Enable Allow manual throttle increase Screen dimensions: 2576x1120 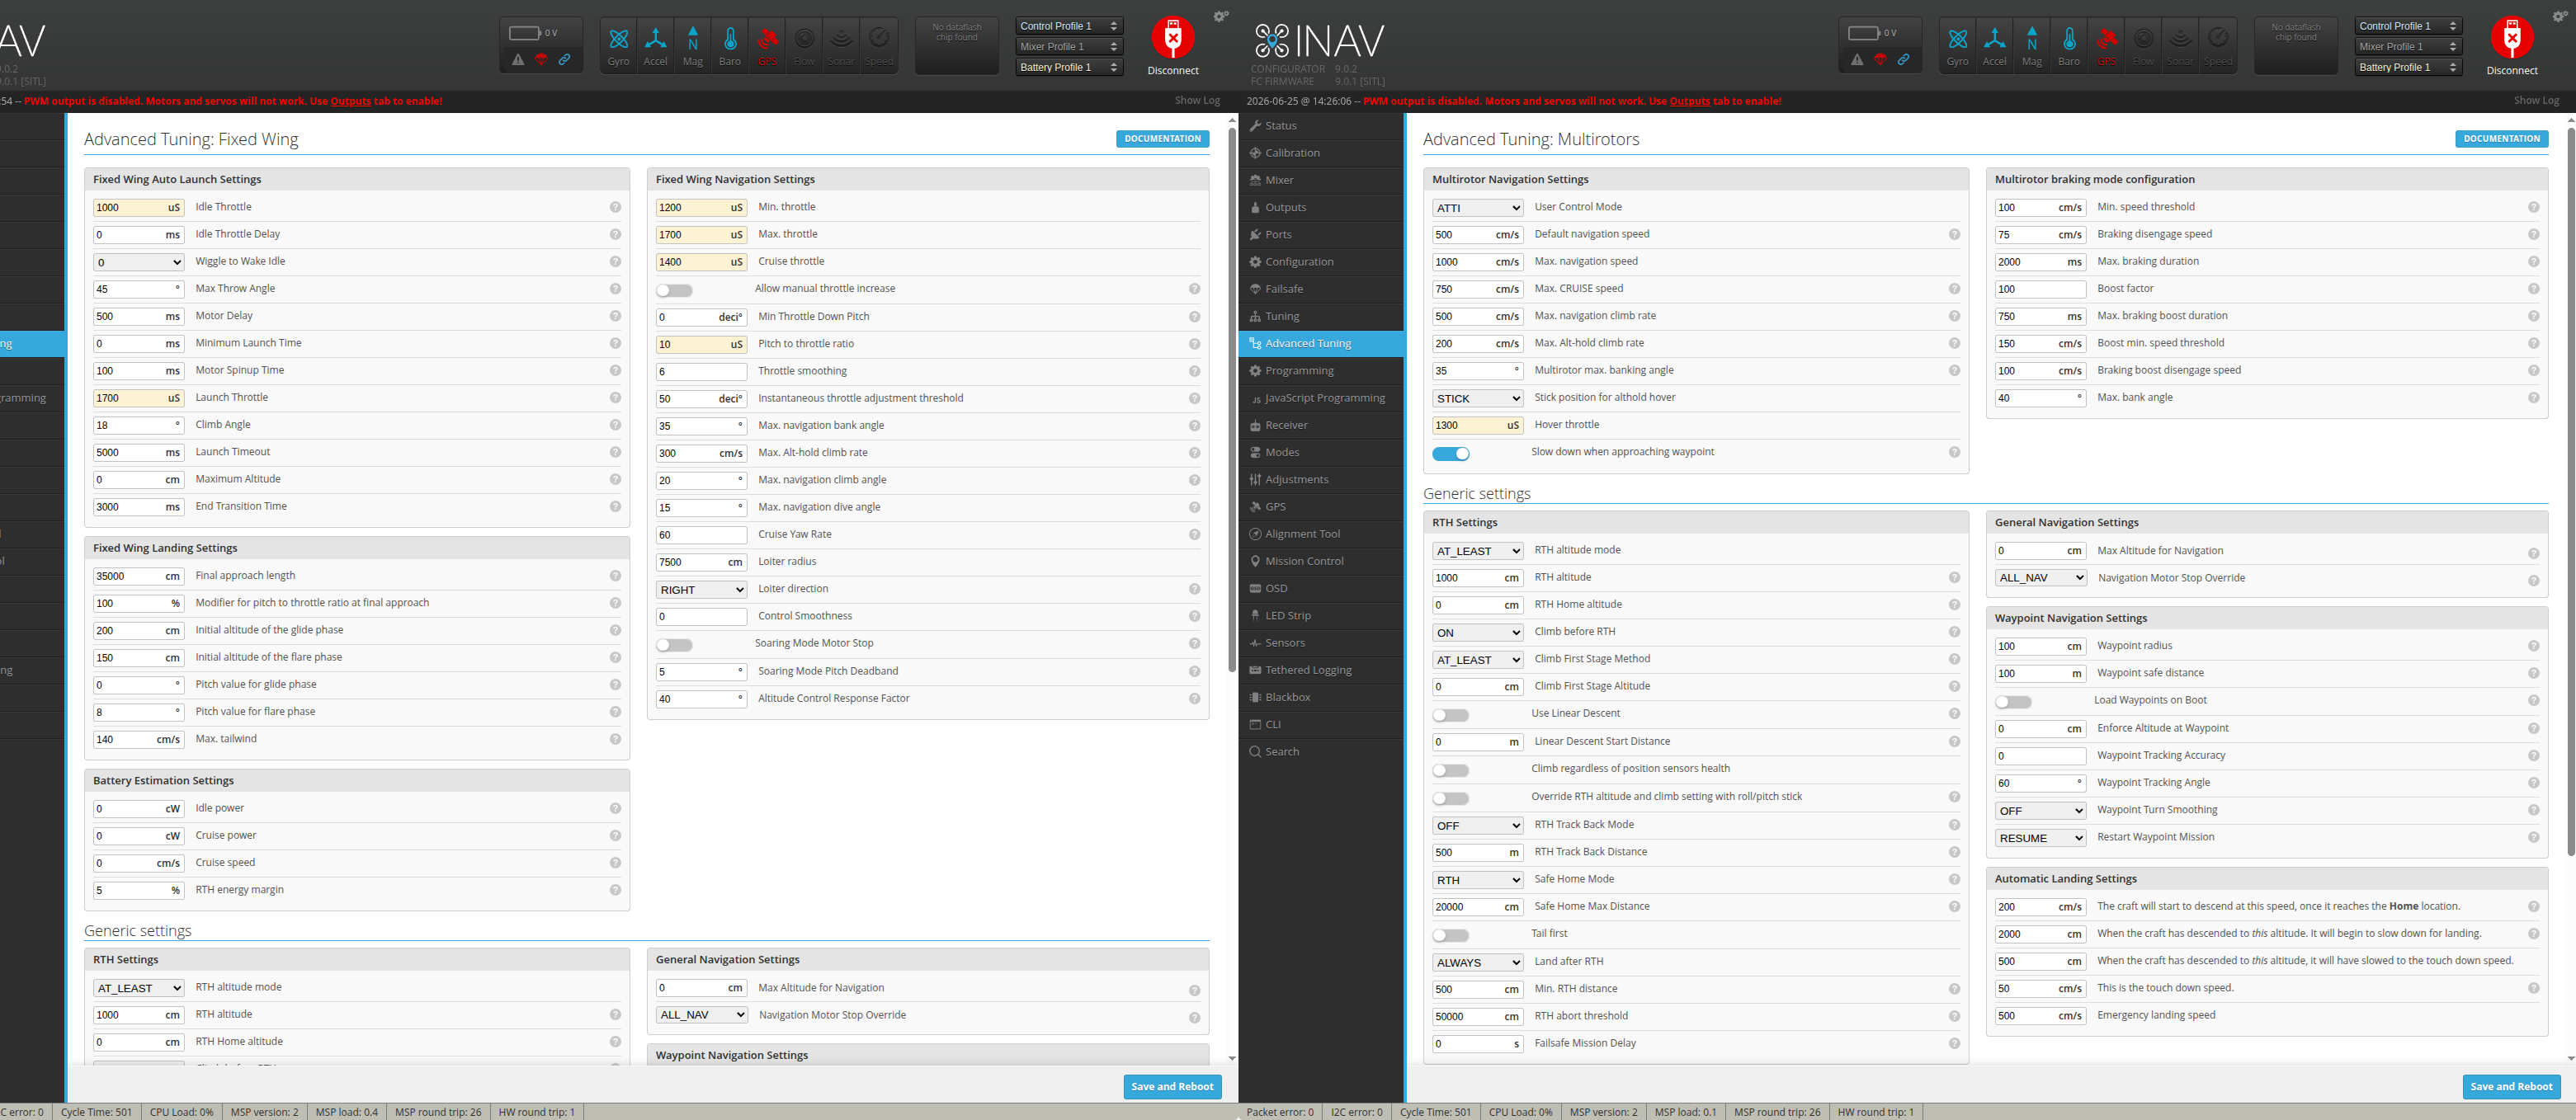point(674,291)
